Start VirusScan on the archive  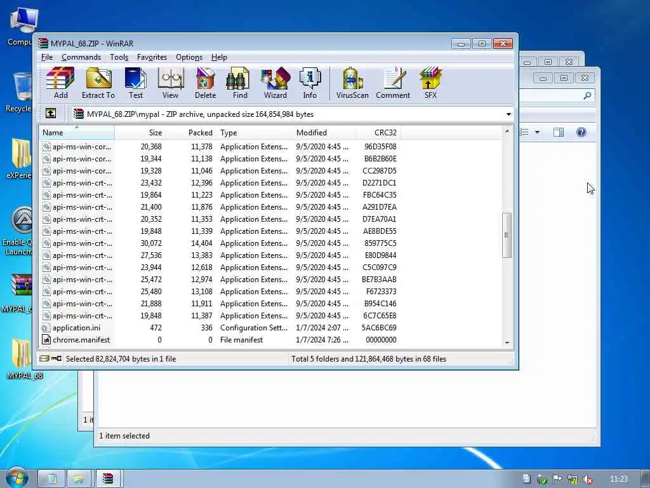pos(352,83)
